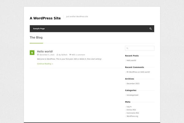The image size is (184, 123).
Task: Click the tagline Just another WordPress site
Action: click(77, 17)
